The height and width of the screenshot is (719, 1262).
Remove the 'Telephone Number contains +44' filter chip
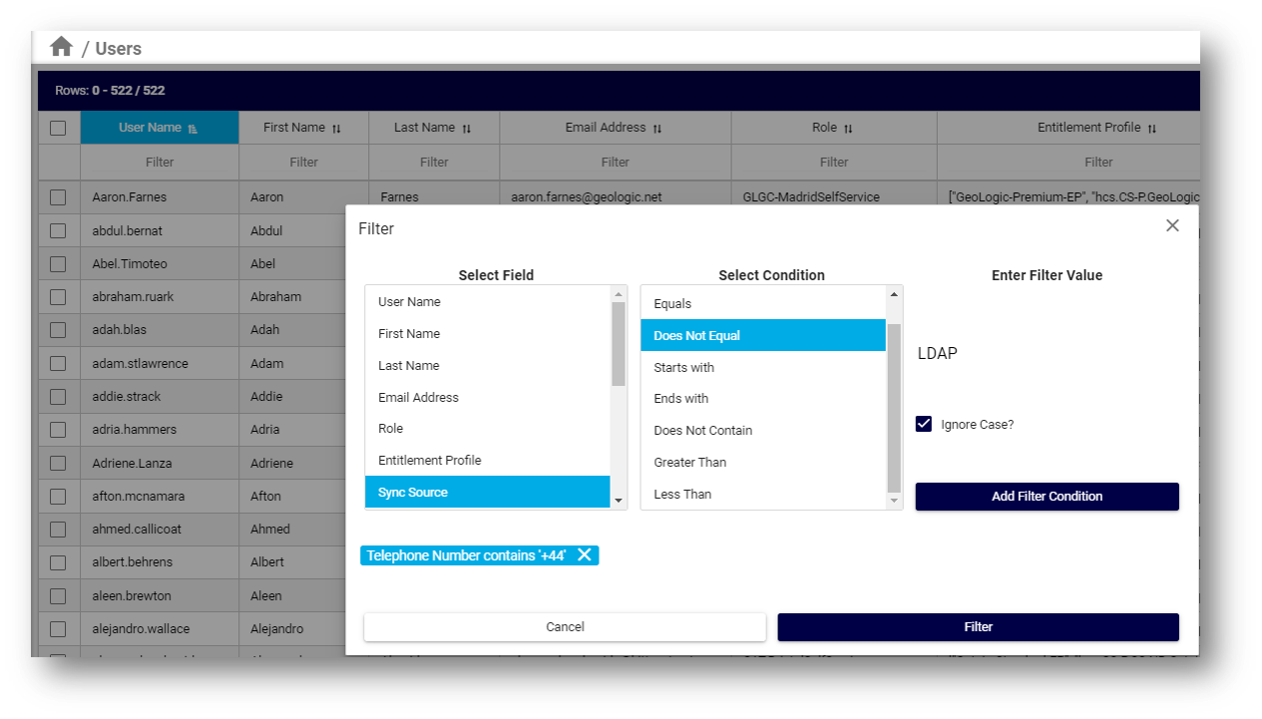pos(584,555)
